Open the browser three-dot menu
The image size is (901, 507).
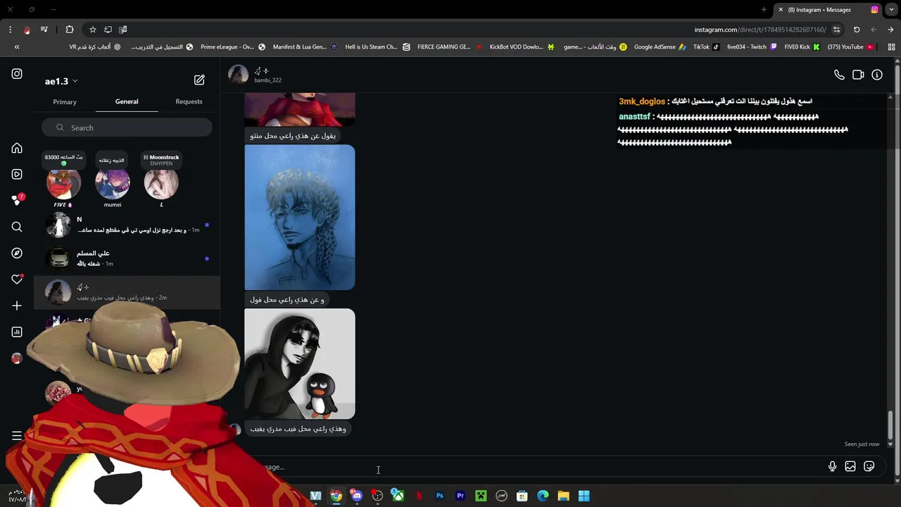coord(10,30)
